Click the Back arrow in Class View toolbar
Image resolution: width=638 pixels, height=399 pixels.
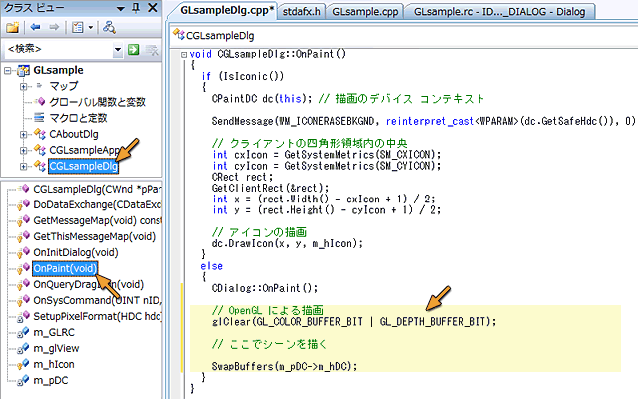tap(36, 27)
